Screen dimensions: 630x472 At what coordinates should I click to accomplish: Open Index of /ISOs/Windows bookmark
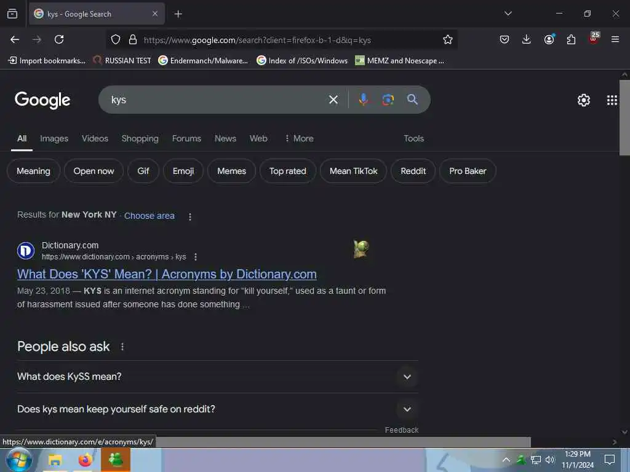302,61
